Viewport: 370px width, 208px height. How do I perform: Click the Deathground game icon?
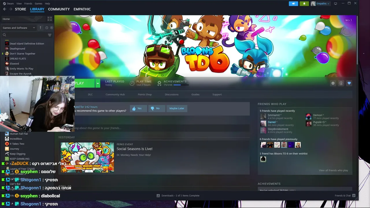click(x=7, y=49)
